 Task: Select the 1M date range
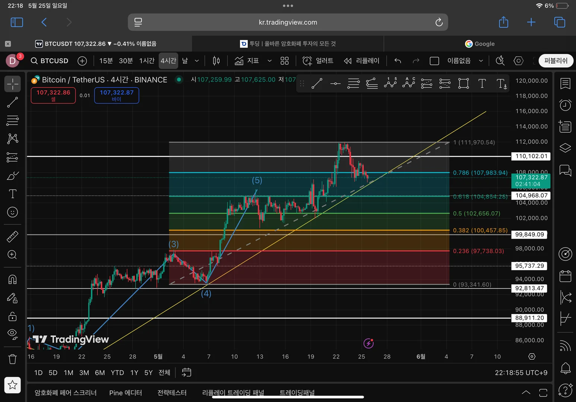pos(69,373)
